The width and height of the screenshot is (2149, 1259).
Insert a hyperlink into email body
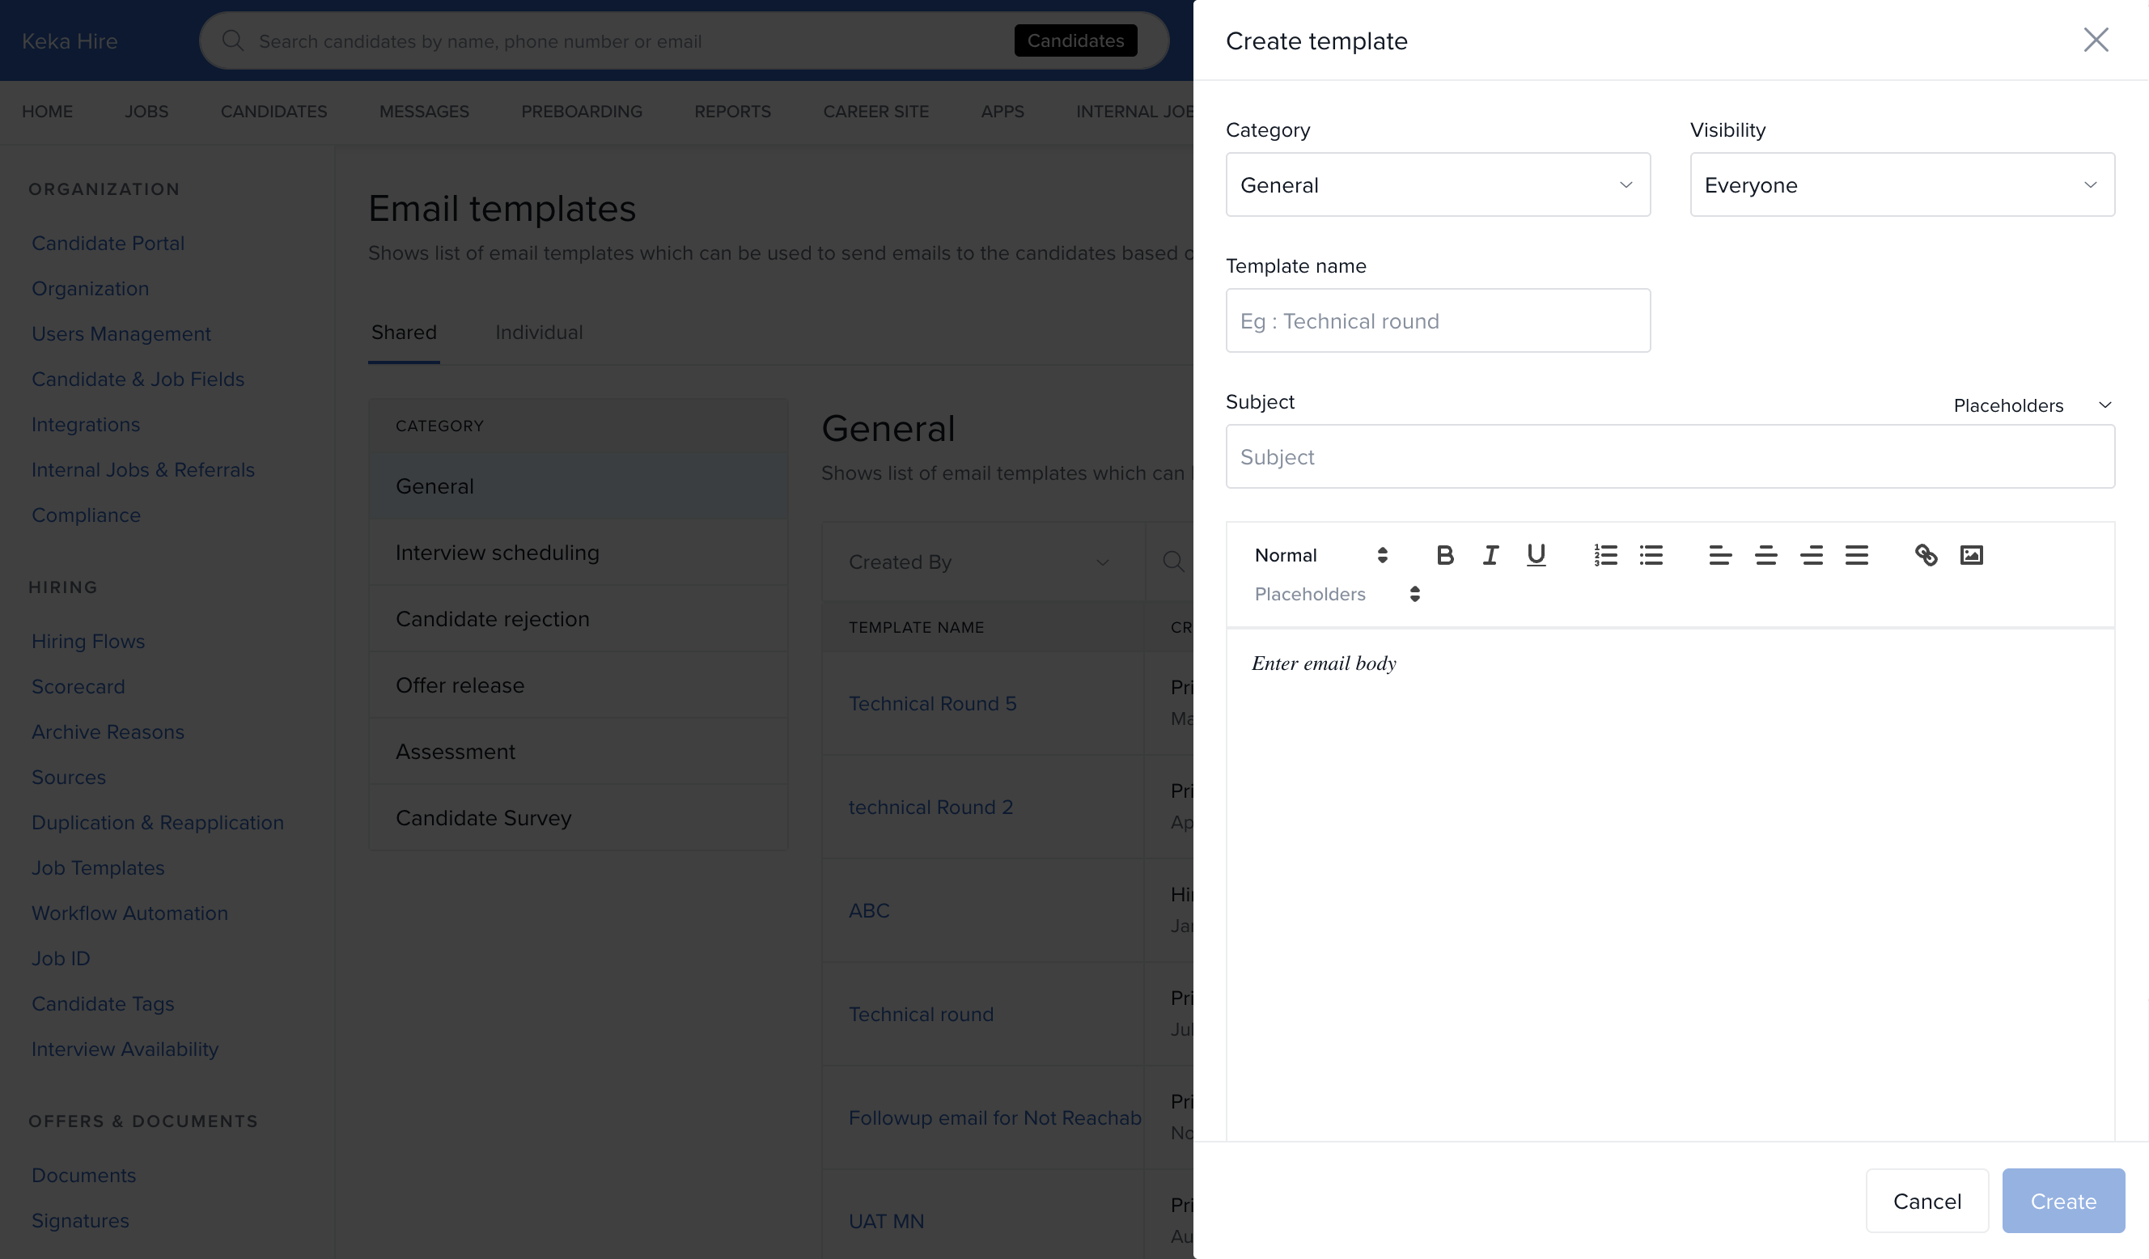1926,555
